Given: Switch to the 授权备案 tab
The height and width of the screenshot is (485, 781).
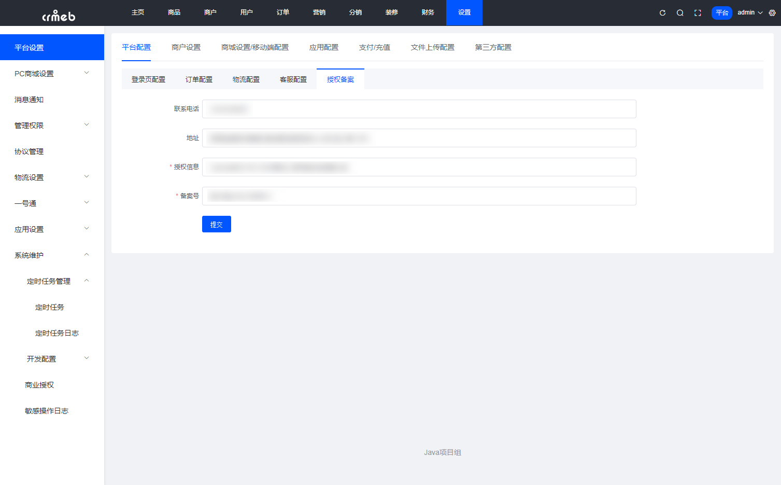Looking at the screenshot, I should [340, 79].
